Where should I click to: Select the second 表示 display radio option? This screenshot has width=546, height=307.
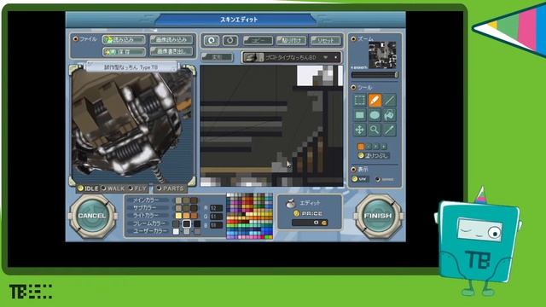[x=378, y=179]
